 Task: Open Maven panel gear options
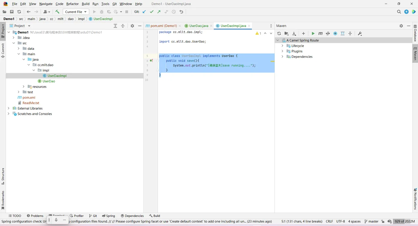pos(401,26)
